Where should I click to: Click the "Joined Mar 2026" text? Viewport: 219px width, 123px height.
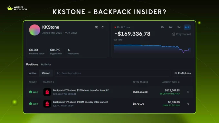coord(52,33)
